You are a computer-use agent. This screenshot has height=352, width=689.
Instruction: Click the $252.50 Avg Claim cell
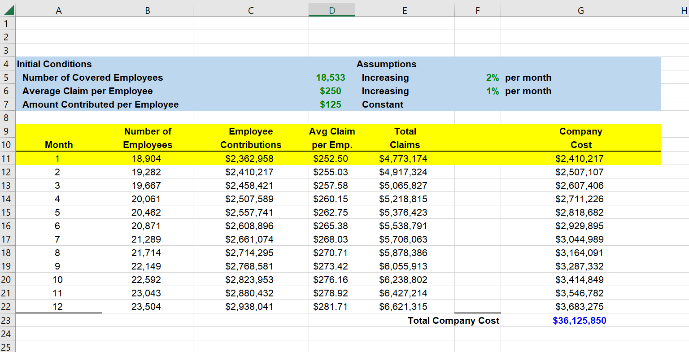331,158
